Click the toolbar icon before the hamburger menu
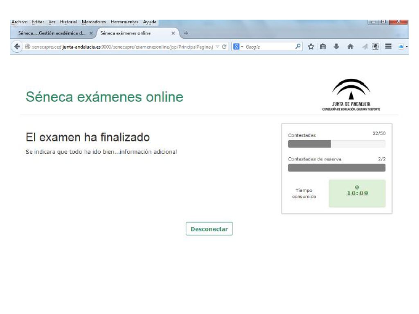 pyautogui.click(x=376, y=47)
